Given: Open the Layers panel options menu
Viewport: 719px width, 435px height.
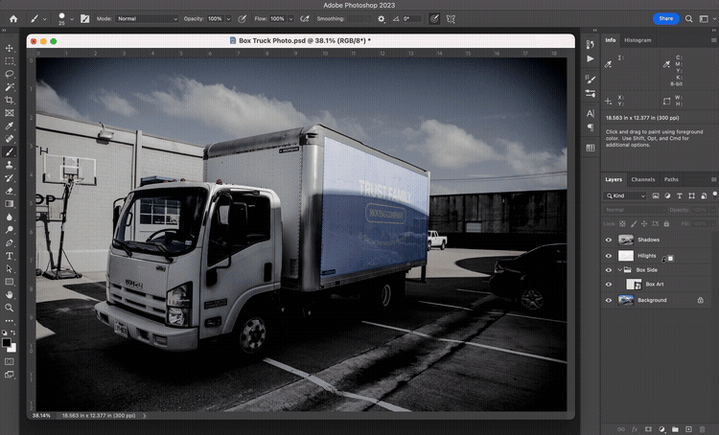Looking at the screenshot, I should [713, 179].
